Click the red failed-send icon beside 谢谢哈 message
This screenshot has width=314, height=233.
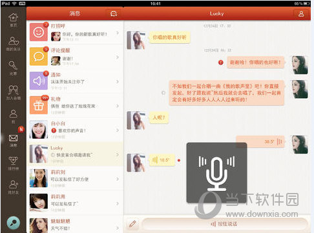[221, 63]
